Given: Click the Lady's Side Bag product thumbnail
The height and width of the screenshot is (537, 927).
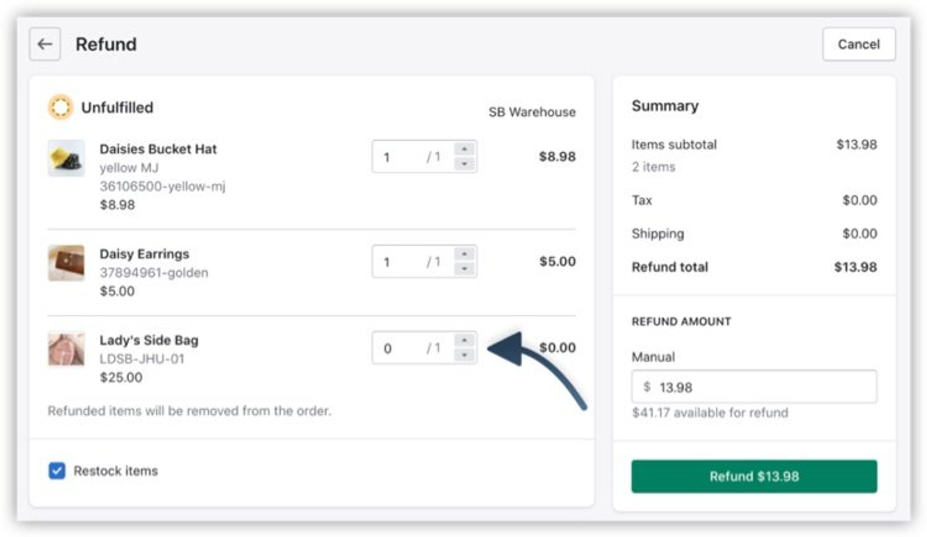Looking at the screenshot, I should [67, 349].
